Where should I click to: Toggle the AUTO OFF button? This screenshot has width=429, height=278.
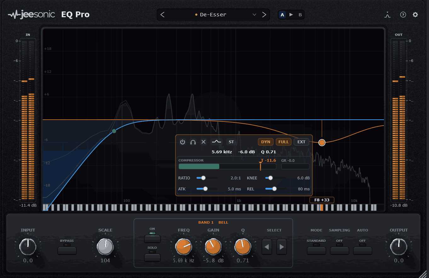(x=363, y=251)
